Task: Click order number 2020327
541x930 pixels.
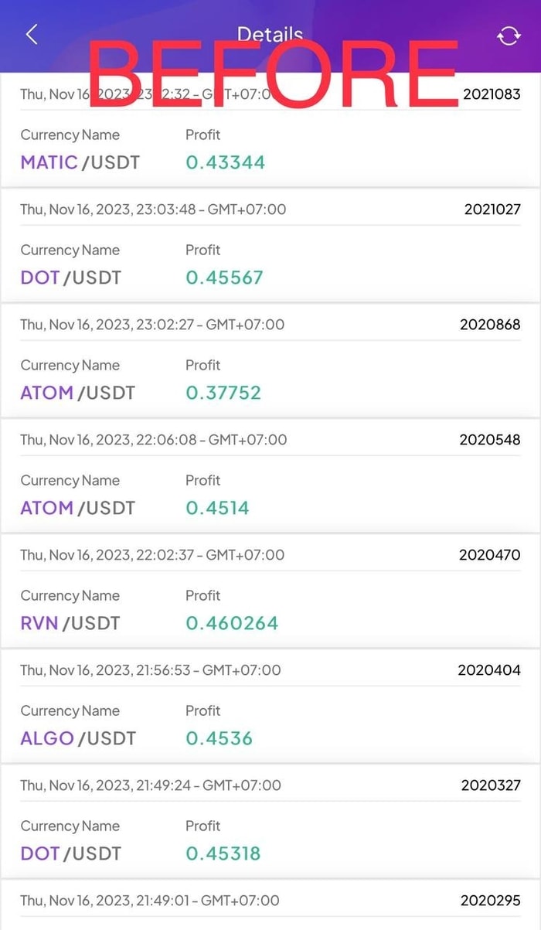Action: tap(491, 785)
